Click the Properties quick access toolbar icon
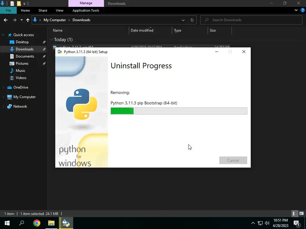306x229 pixels. pyautogui.click(x=12, y=3)
